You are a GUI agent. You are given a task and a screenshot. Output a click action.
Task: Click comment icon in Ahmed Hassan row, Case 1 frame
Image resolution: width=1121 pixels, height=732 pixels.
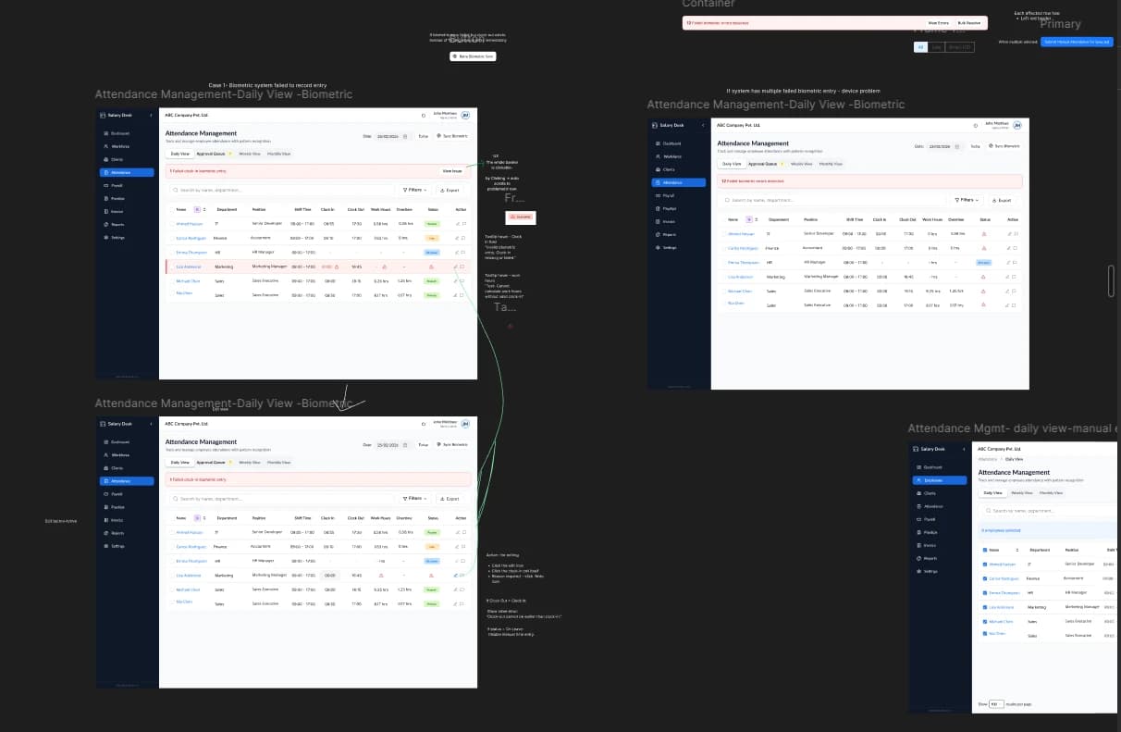[463, 224]
